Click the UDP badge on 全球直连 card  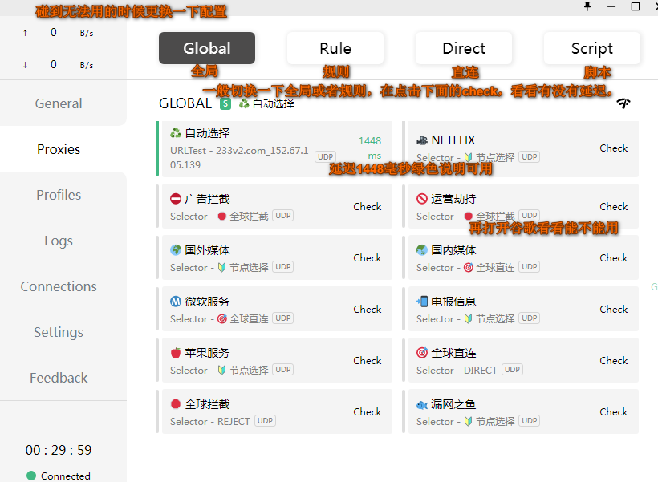[512, 369]
